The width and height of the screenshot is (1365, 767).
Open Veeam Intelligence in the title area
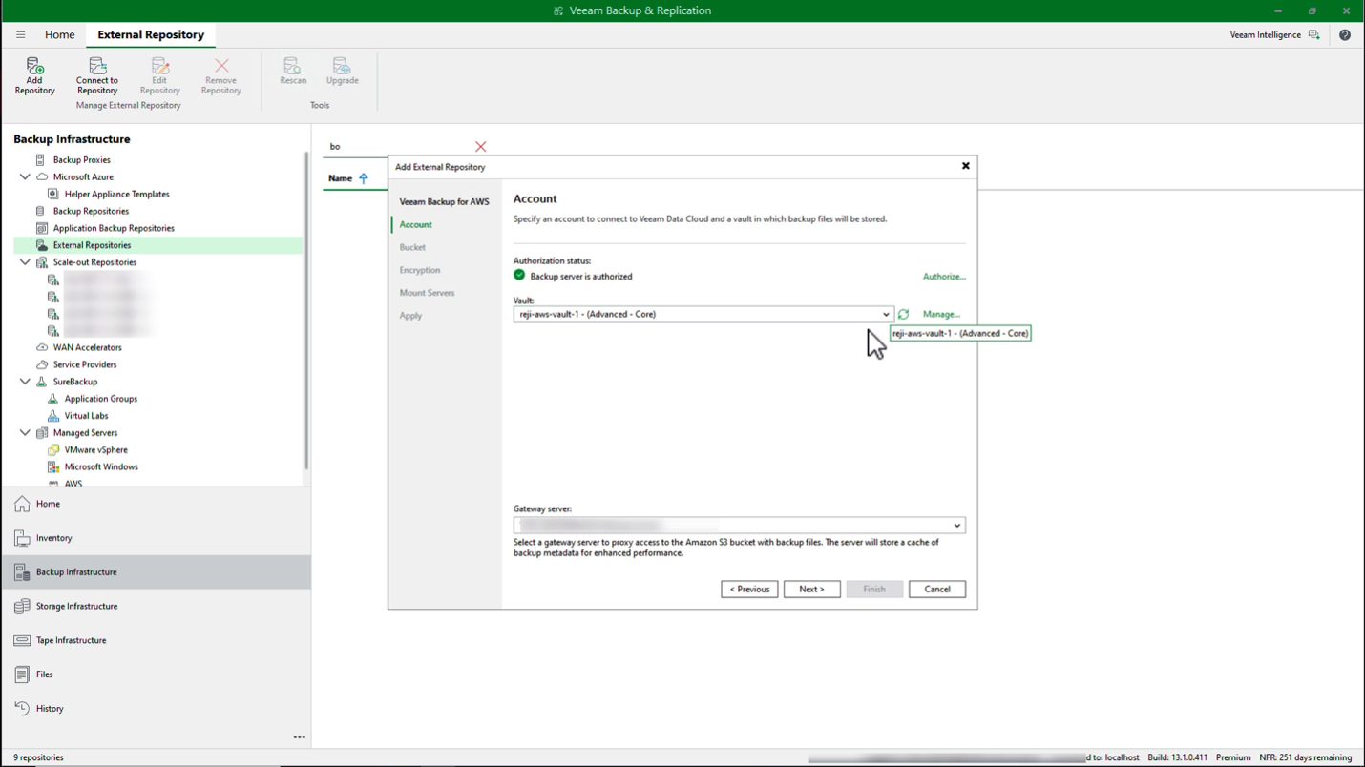click(x=1274, y=34)
